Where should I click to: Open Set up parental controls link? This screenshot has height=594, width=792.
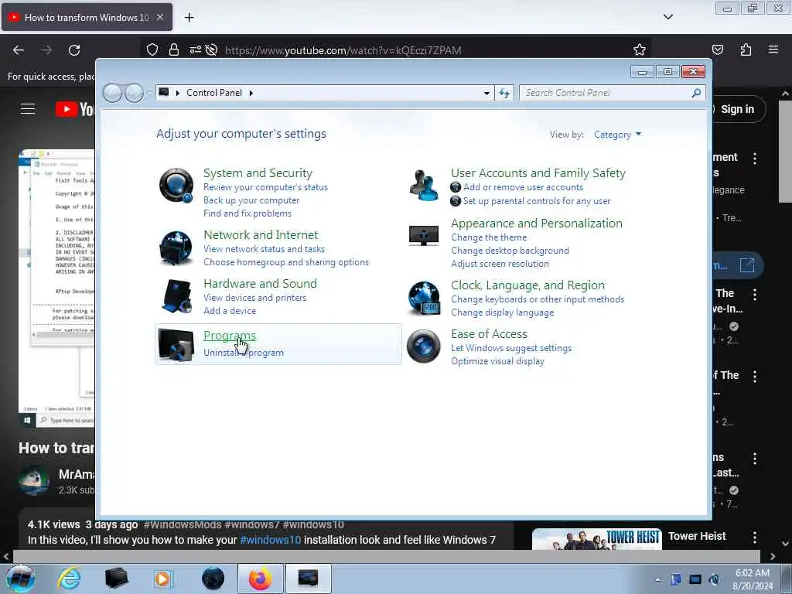(x=537, y=201)
